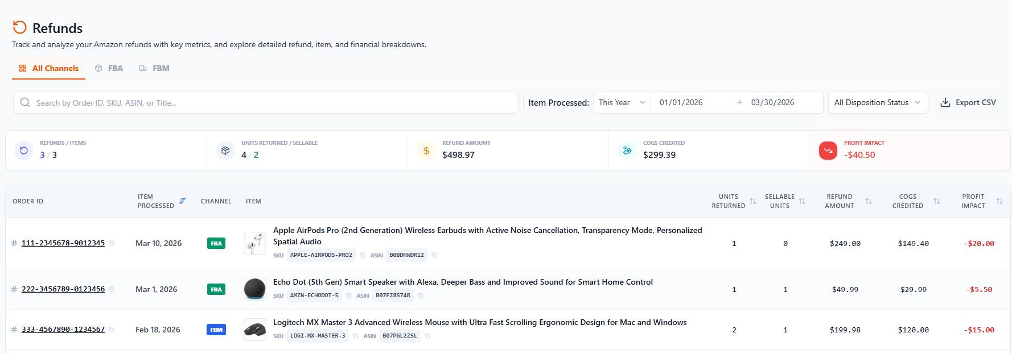Click start date 01/01/2026 field
This screenshot has width=1012, height=354.
click(x=681, y=102)
